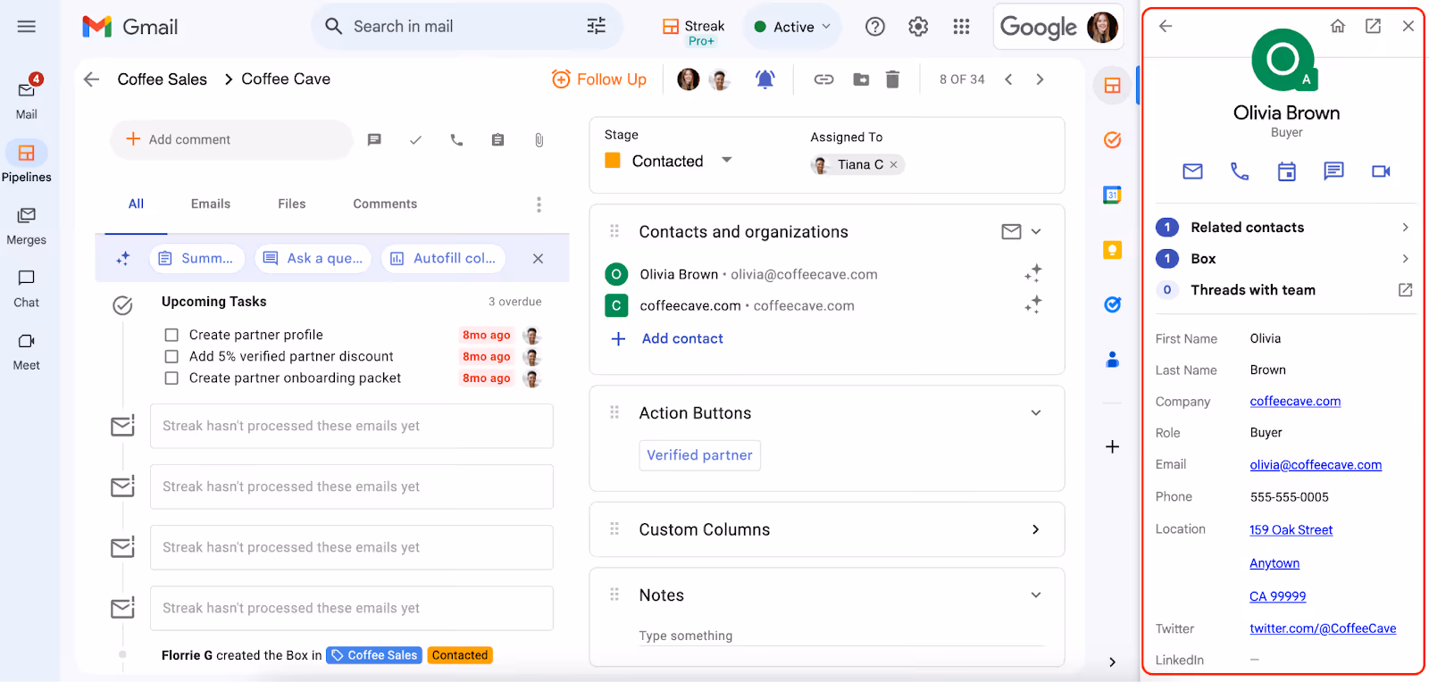
Task: Open the Gmail main menu hamburger
Action: [x=27, y=27]
